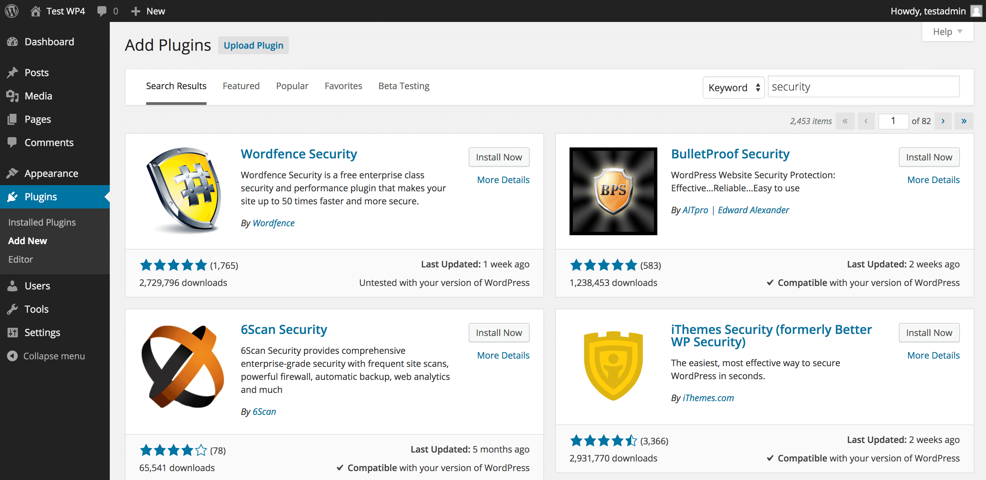Click the previous page arrow button
Viewport: 986px width, 480px height.
(866, 121)
